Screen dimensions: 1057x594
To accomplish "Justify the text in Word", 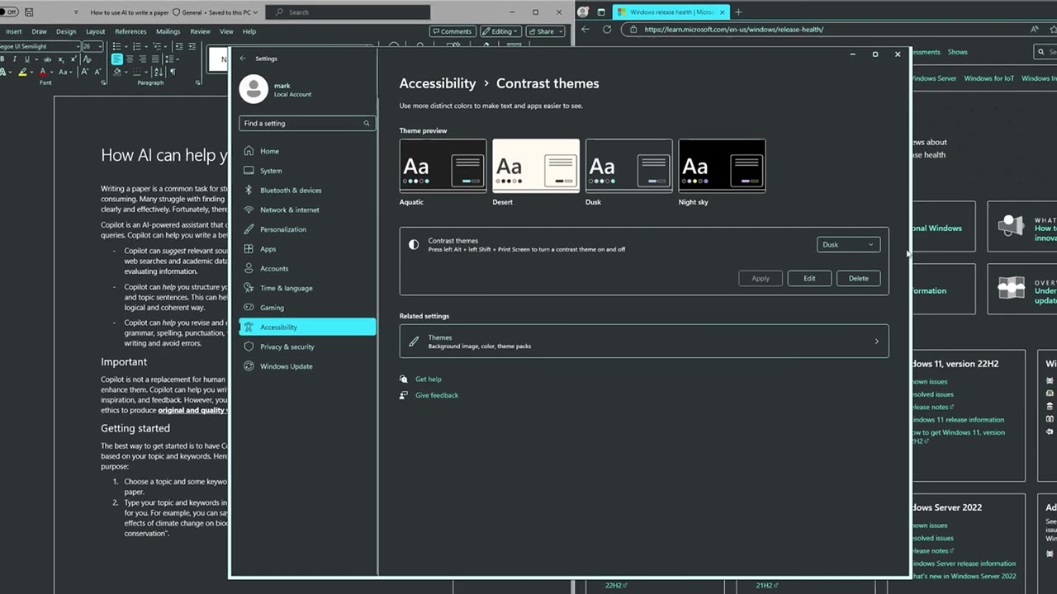I will pyautogui.click(x=155, y=59).
